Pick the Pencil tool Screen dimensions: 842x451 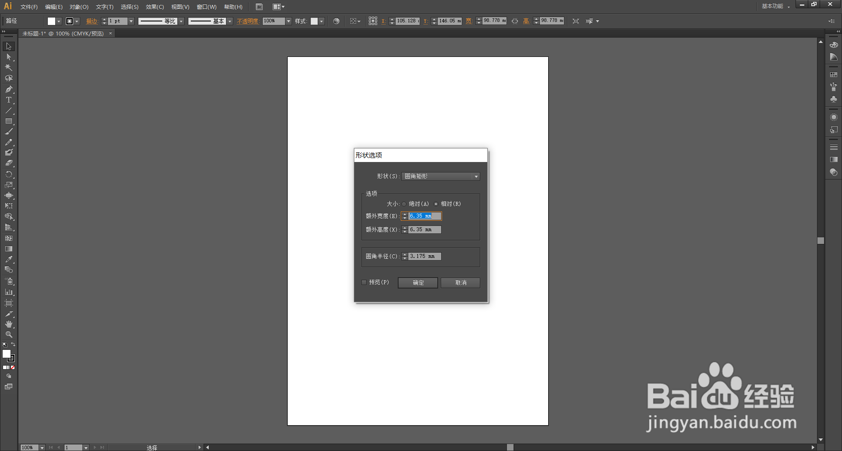(x=9, y=142)
